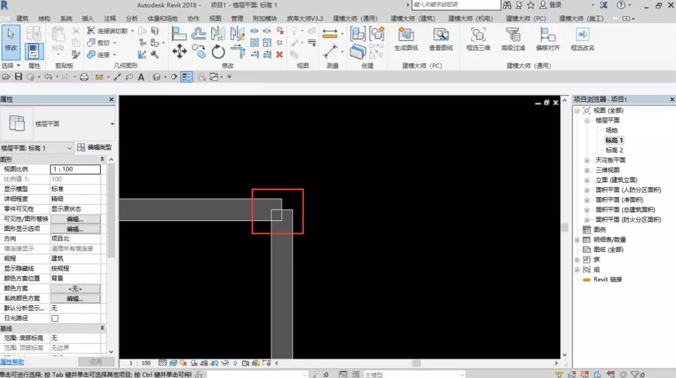Collapse the 图形 properties section chevron
Viewport: 676px width, 378px height.
102,159
